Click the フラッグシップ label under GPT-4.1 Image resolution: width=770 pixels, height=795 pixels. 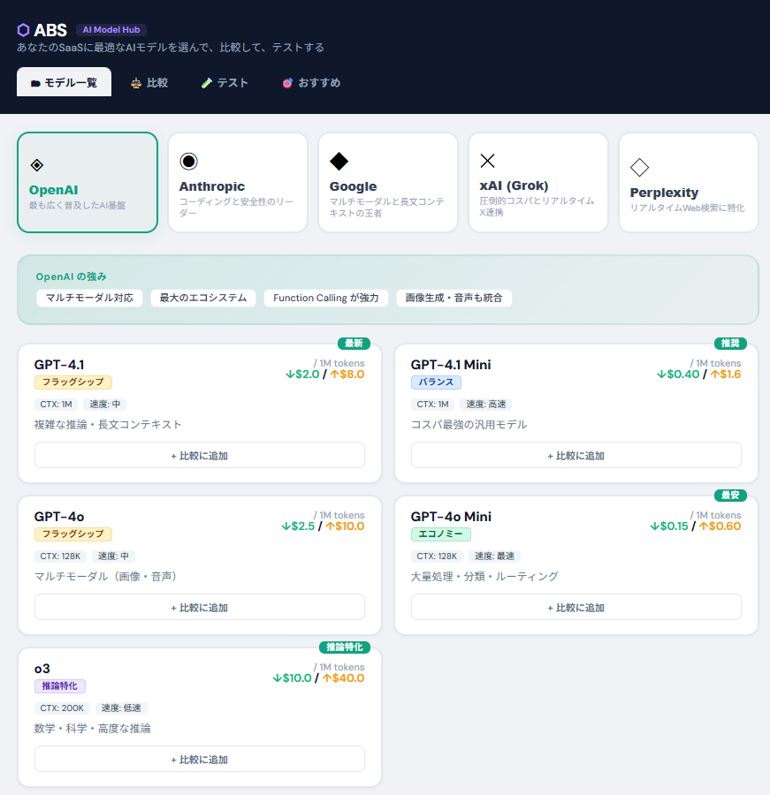pyautogui.click(x=73, y=382)
